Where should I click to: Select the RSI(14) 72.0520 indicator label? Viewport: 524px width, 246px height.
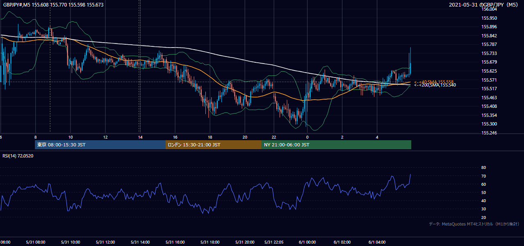(18, 156)
